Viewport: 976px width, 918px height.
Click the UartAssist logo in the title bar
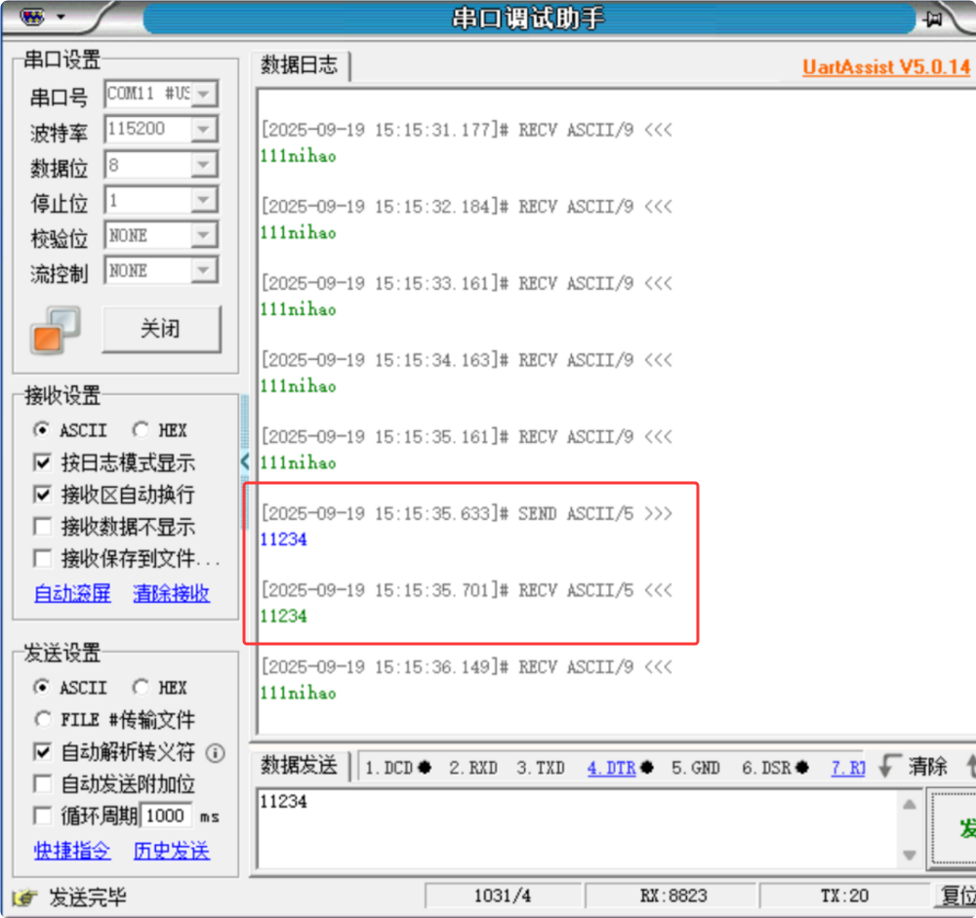point(34,16)
